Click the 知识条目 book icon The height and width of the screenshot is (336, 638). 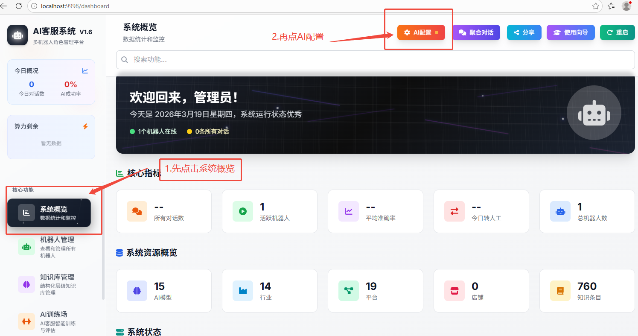(560, 291)
